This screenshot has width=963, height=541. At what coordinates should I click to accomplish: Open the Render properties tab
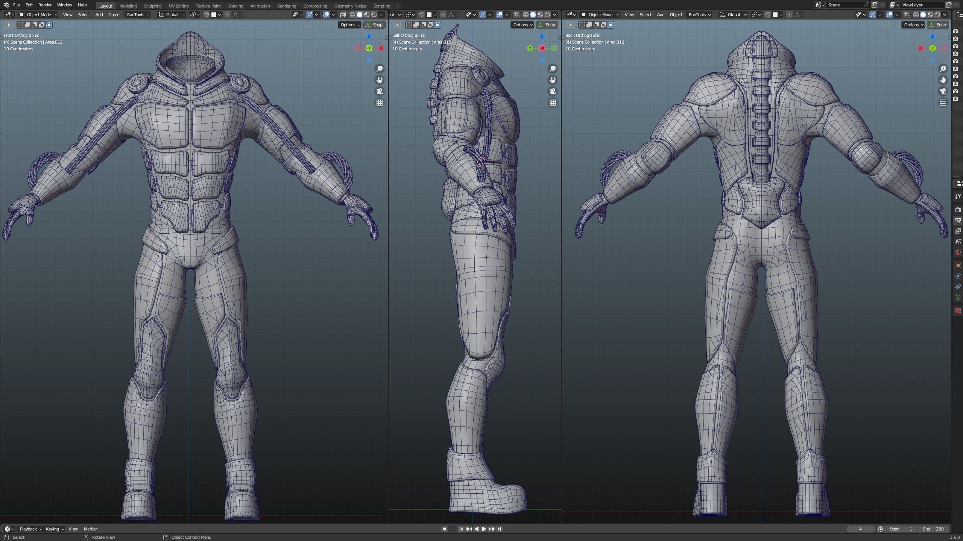[x=958, y=210]
